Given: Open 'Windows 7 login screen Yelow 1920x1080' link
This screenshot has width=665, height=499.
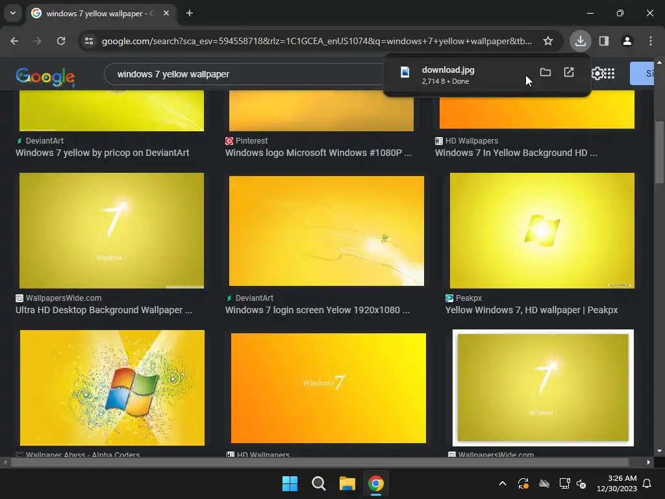Looking at the screenshot, I should click(317, 310).
